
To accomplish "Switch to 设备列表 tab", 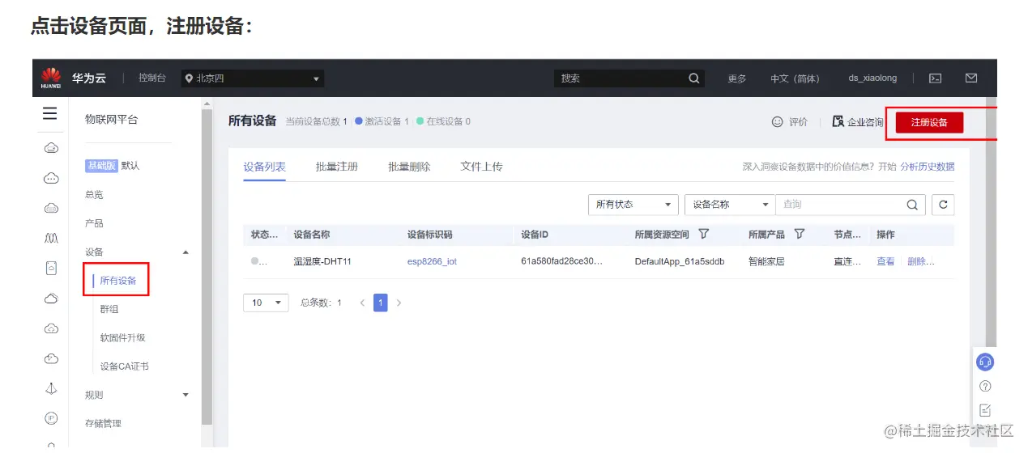I will 264,167.
